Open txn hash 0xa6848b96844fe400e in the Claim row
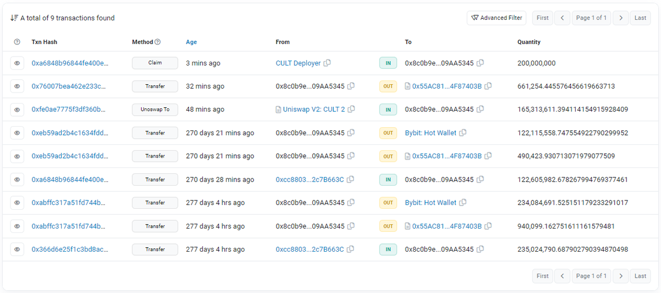The height and width of the screenshot is (293, 661). 70,63
